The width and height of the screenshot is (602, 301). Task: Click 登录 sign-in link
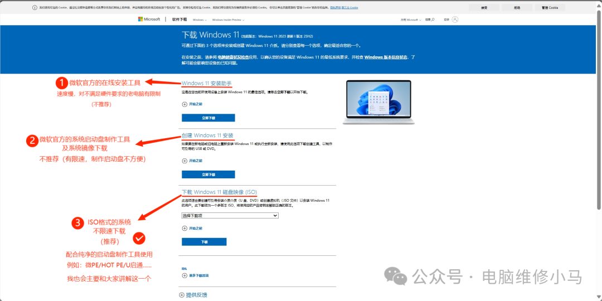point(446,19)
